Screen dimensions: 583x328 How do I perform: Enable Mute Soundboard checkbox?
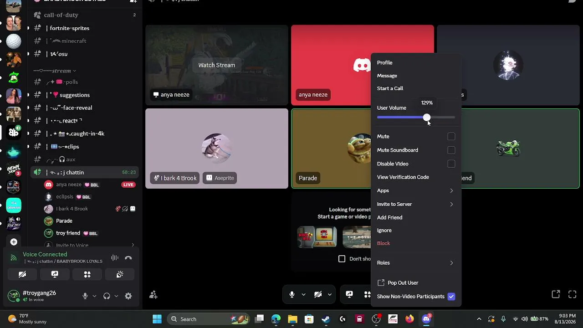[451, 150]
